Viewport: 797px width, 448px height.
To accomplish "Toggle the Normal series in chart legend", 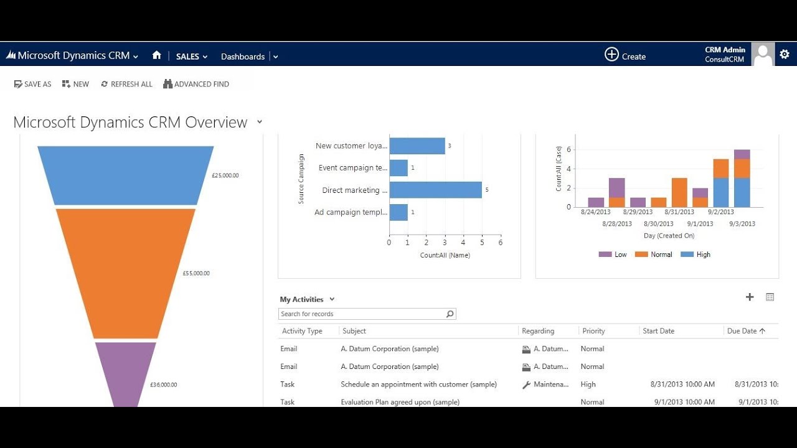I will pyautogui.click(x=654, y=254).
